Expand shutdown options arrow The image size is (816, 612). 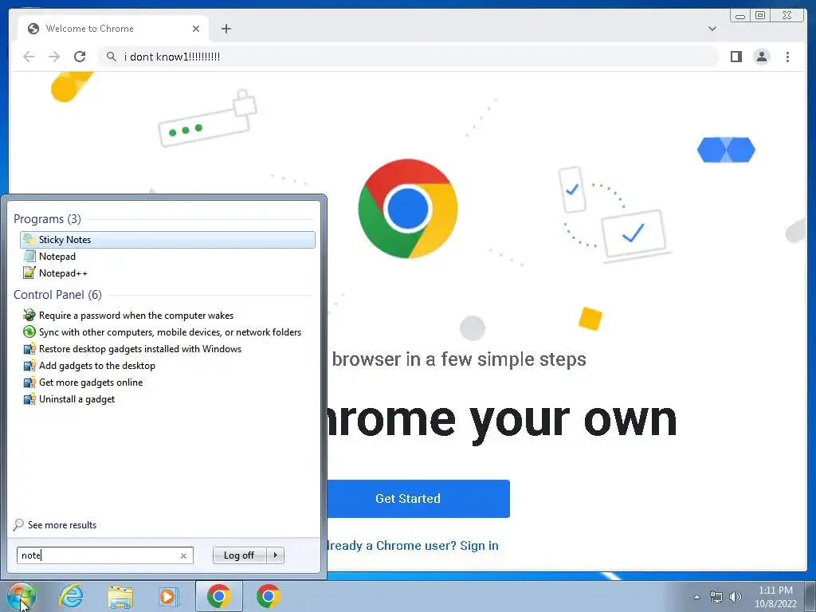[x=275, y=555]
